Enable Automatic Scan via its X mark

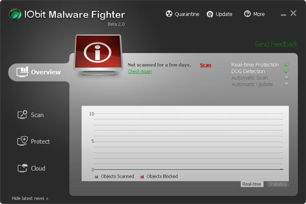pos(286,78)
